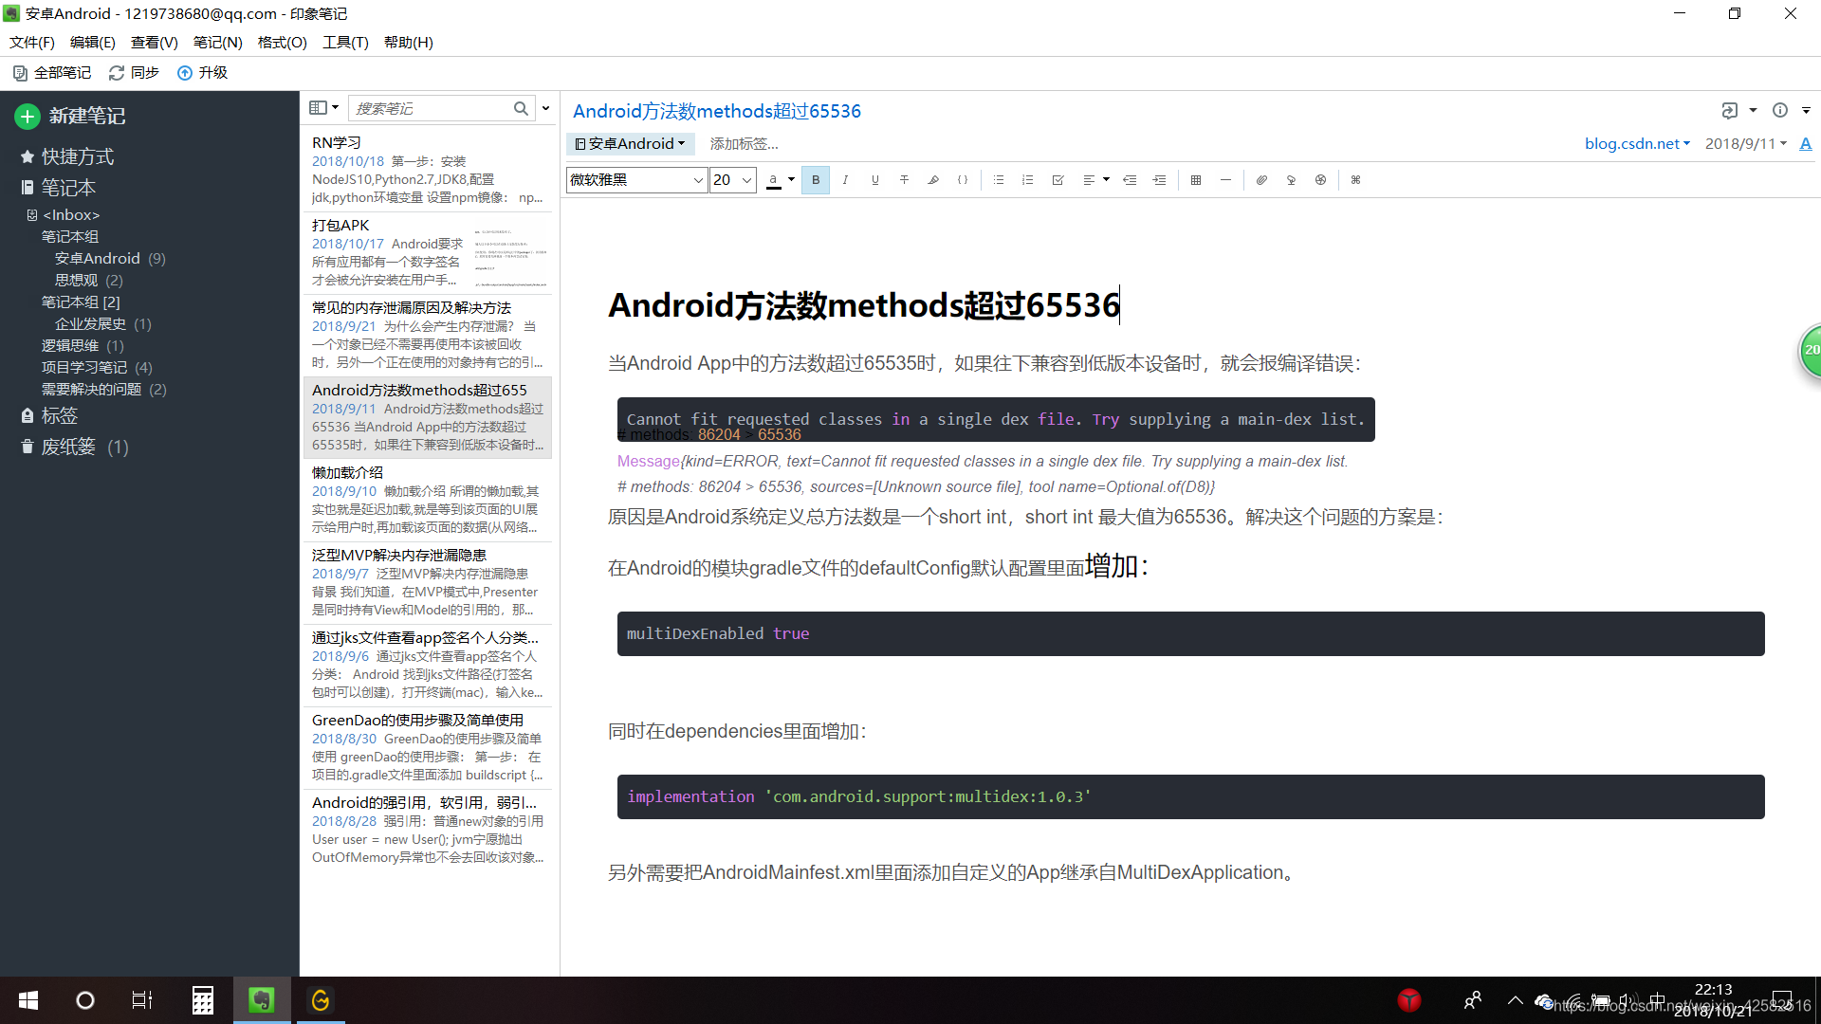This screenshot has height=1024, width=1821.
Task: Toggle underline formatting
Action: [x=874, y=180]
